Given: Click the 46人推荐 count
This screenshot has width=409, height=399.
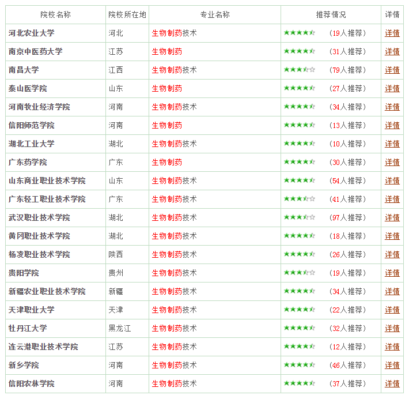Looking at the screenshot, I should pyautogui.click(x=347, y=366).
